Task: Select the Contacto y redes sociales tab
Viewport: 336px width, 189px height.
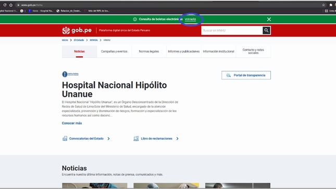Action: 253,52
